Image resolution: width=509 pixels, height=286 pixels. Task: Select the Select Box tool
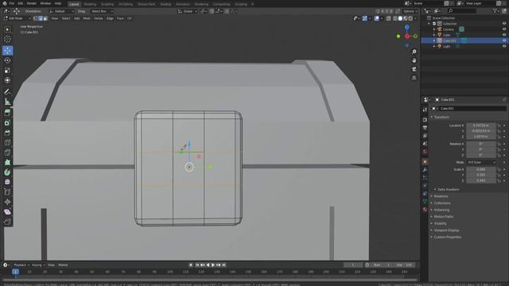tap(7, 29)
